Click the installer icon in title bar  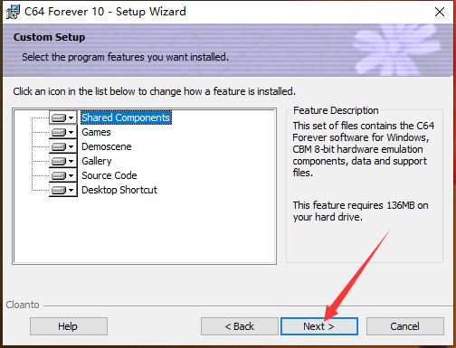[x=13, y=12]
